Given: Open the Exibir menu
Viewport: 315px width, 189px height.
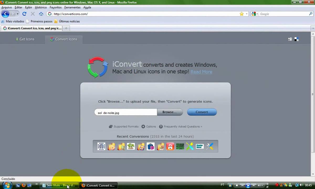Looking at the screenshot, I should click(x=29, y=7).
